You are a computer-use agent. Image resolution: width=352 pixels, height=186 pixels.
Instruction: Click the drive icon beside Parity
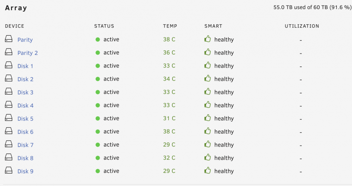pyautogui.click(x=8, y=39)
